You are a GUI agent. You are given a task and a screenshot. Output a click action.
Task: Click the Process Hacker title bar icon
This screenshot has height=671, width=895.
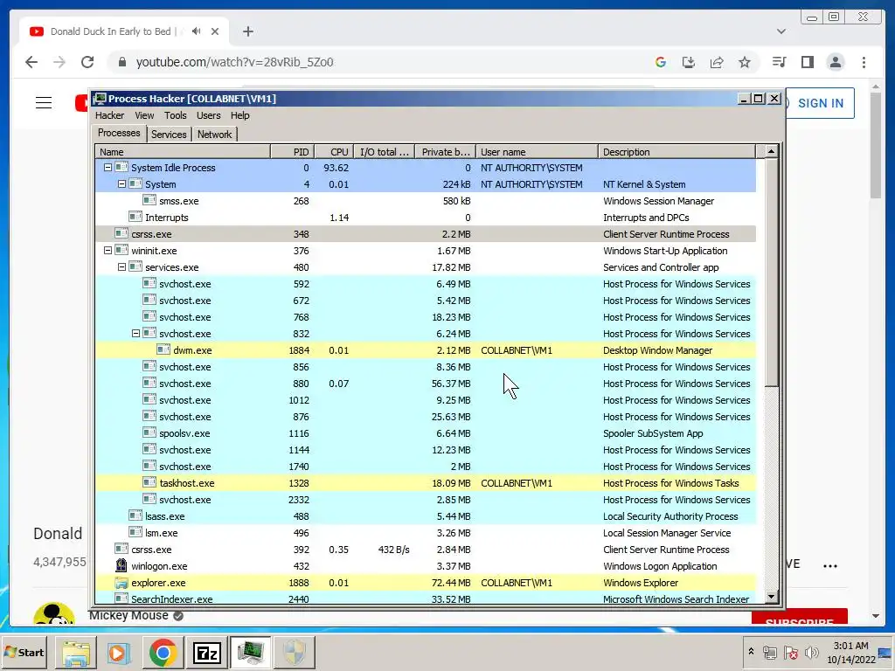point(100,99)
